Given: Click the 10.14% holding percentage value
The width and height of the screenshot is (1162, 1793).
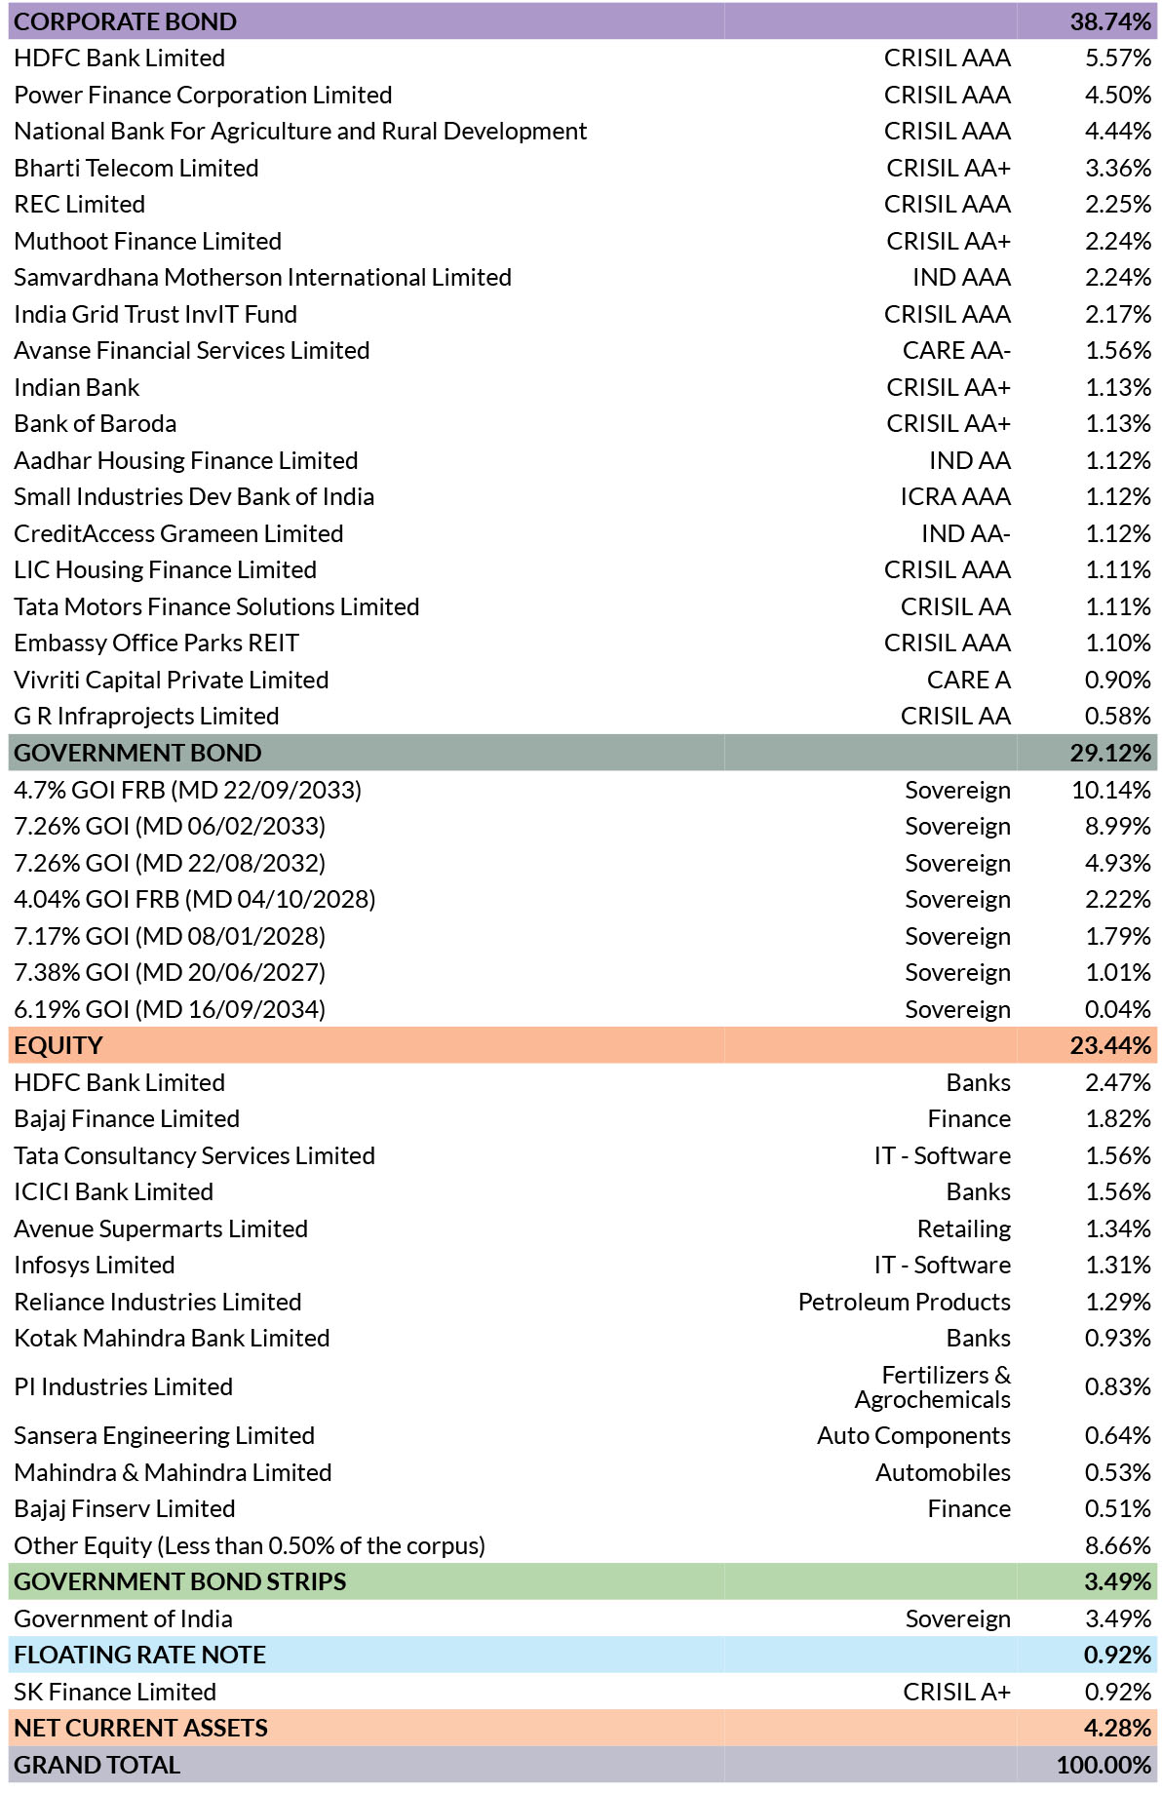Looking at the screenshot, I should pyautogui.click(x=1110, y=790).
